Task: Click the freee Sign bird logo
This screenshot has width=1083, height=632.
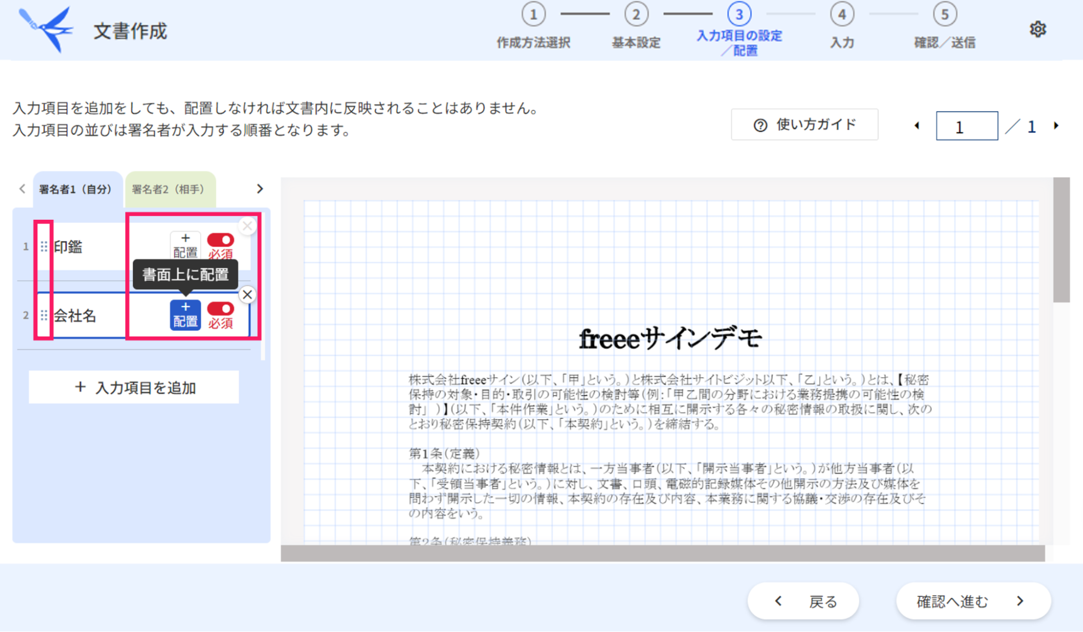Action: 46,29
